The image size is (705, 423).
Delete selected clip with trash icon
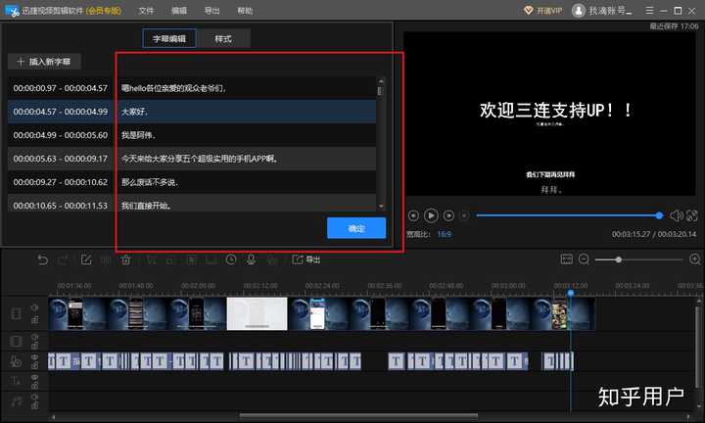[x=126, y=259]
